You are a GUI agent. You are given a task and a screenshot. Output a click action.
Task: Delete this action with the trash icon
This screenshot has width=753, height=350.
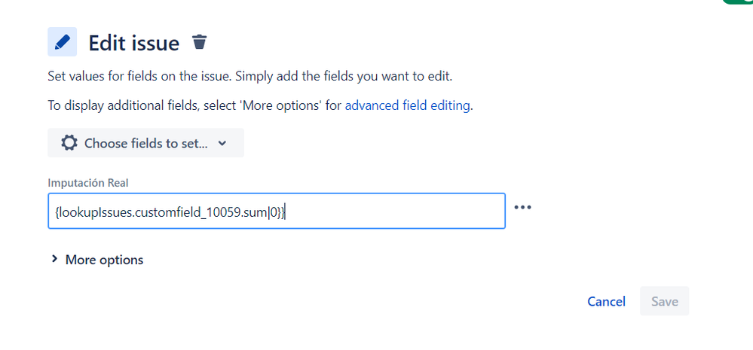click(199, 42)
